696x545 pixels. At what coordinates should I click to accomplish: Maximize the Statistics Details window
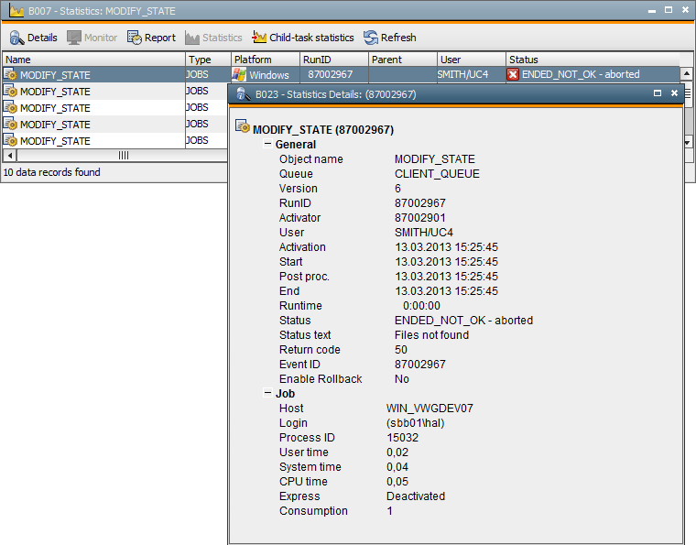(x=658, y=93)
